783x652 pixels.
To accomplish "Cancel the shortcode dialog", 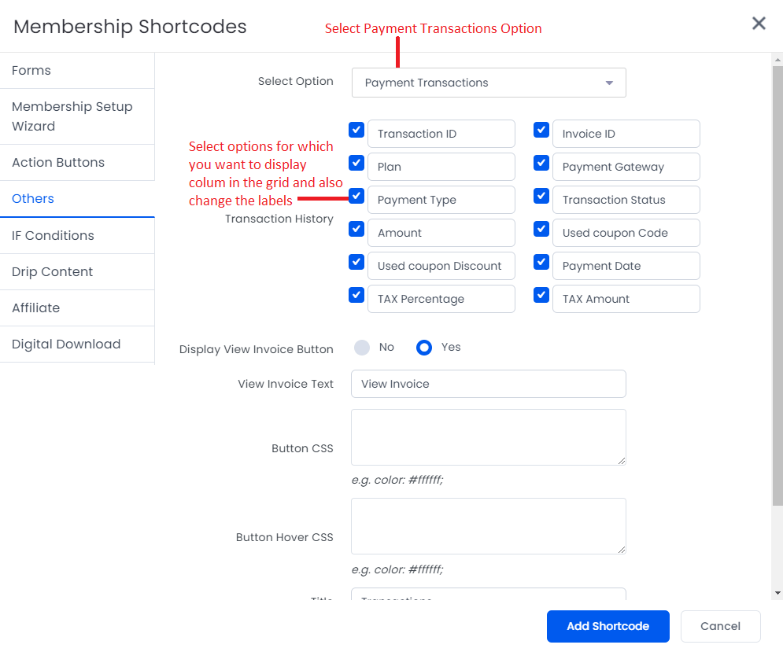I will (x=720, y=626).
